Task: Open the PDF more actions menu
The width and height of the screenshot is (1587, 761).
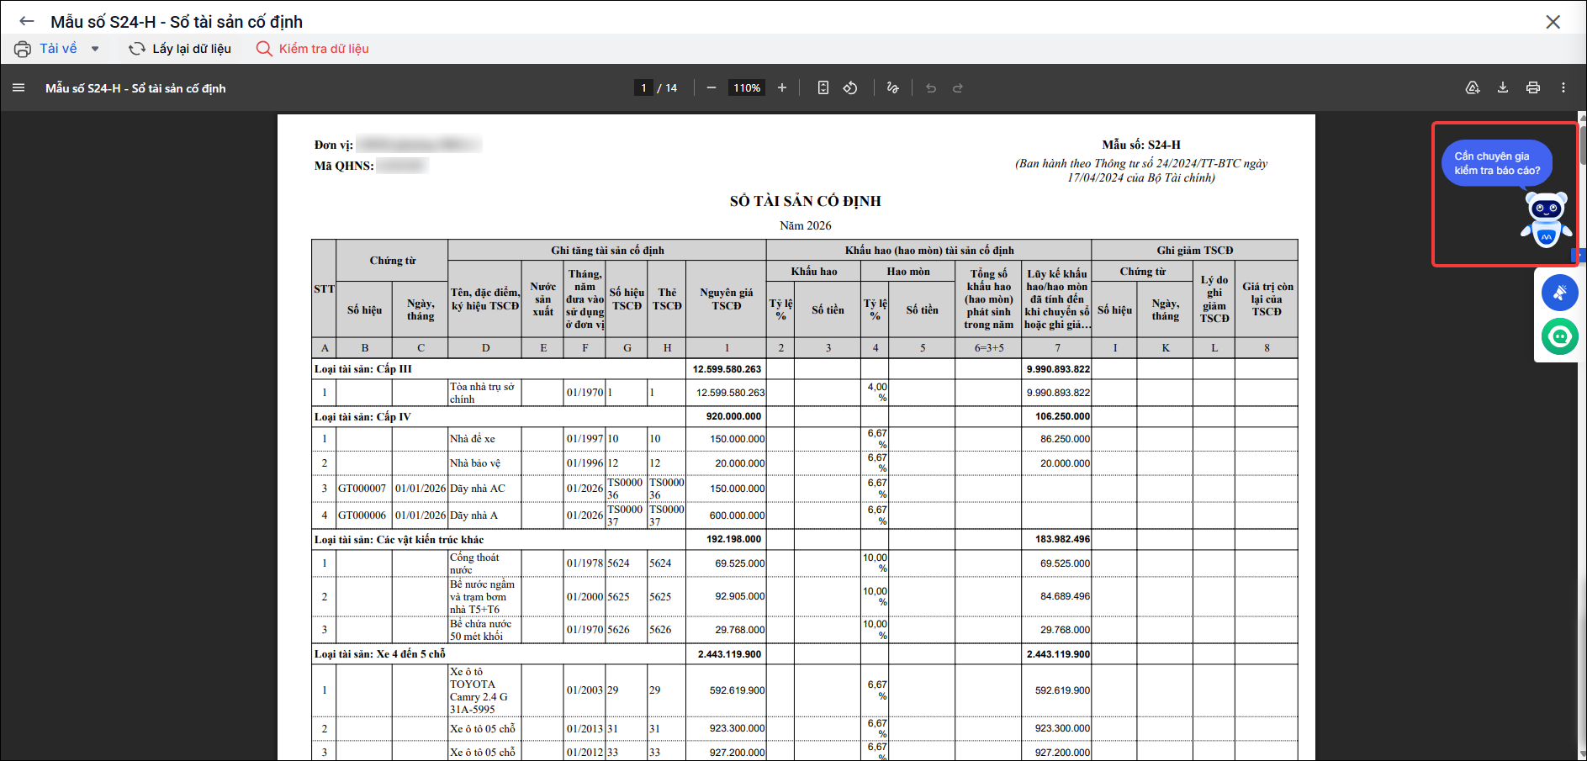Action: pos(1563,87)
